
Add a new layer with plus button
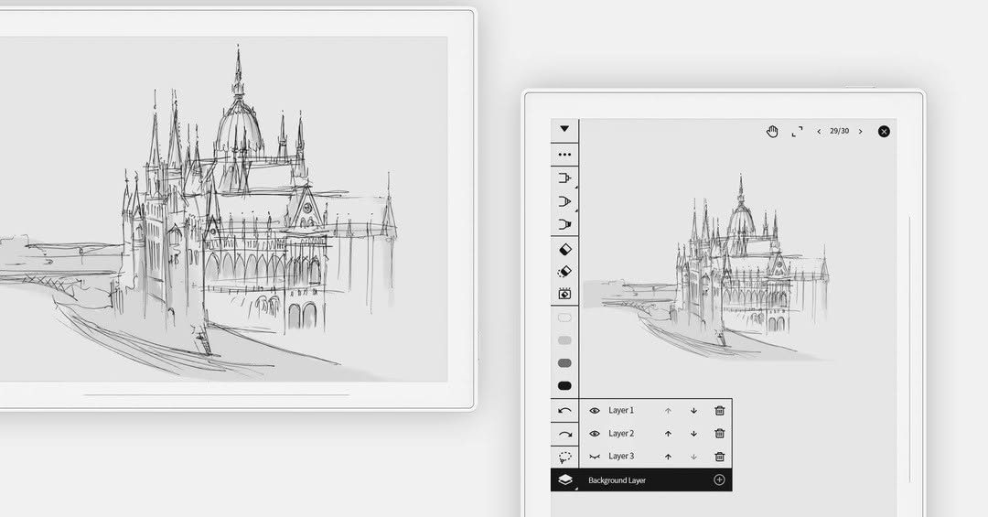point(719,479)
